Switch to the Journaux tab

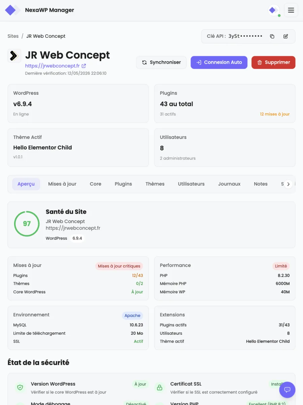point(229,184)
